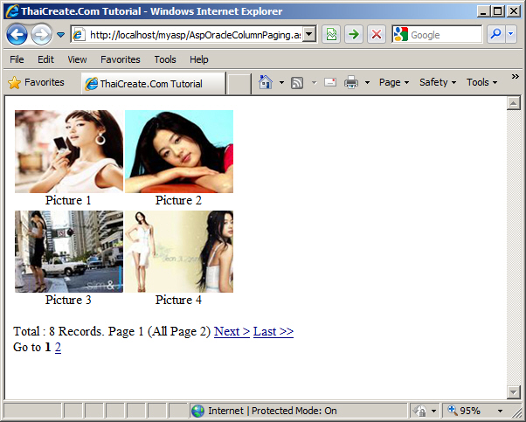The width and height of the screenshot is (526, 422).
Task: Click the Print icon
Action: point(351,82)
